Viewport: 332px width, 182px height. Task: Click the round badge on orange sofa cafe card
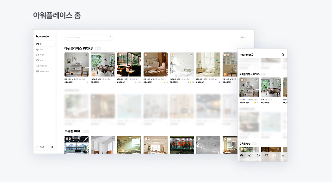(120, 55)
